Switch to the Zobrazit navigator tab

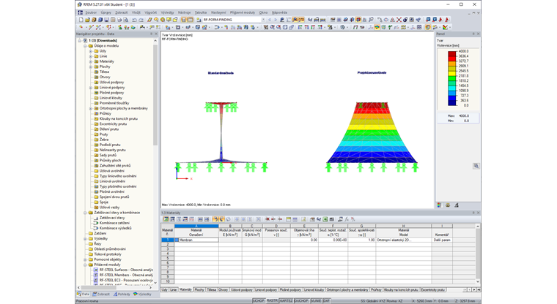click(102, 294)
